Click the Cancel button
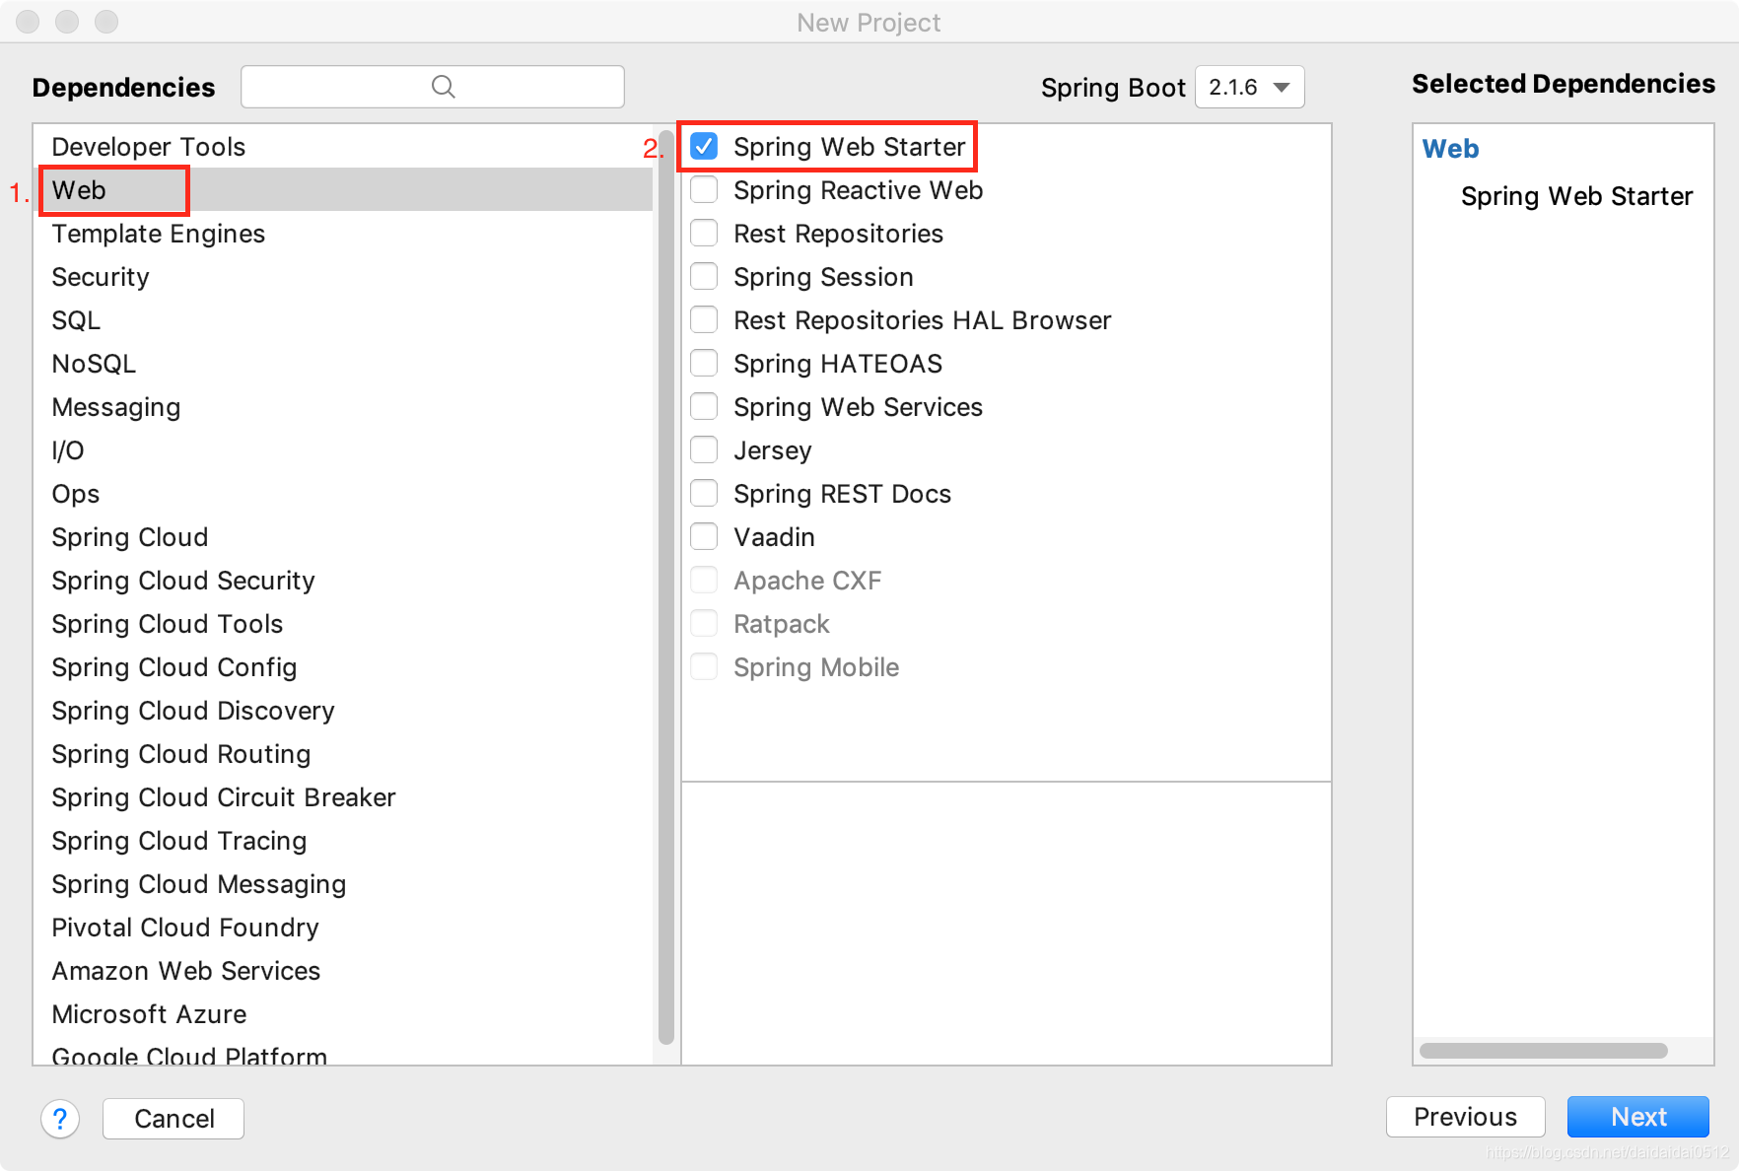The image size is (1739, 1171). pyautogui.click(x=174, y=1119)
